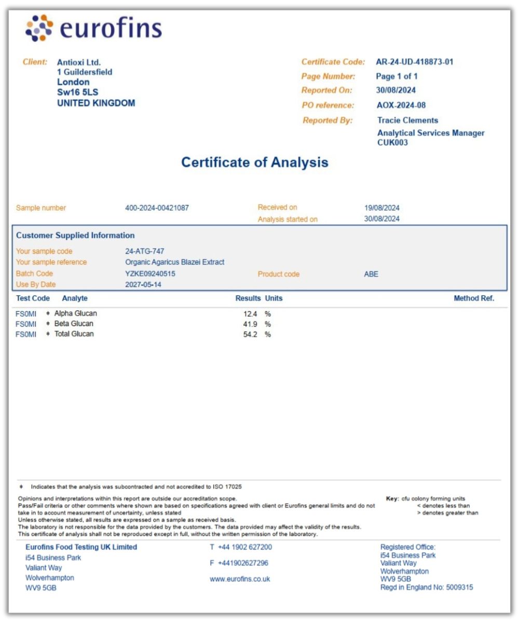Image resolution: width=519 pixels, height=623 pixels.
Task: Click the 'Method Ref.' column header
Action: (x=474, y=299)
